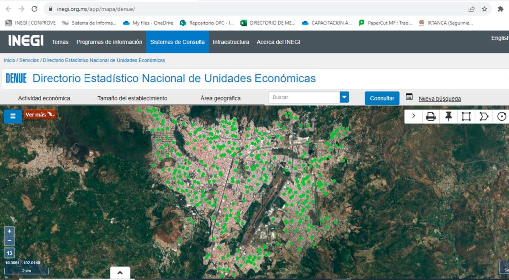Screen dimensions: 509x280
Task: Select the pushpin marker tool
Action: (x=448, y=116)
